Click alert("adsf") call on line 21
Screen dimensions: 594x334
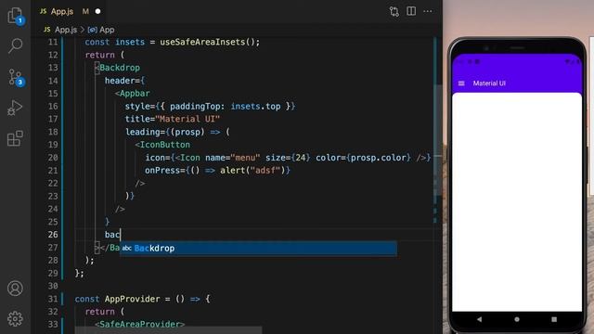pyautogui.click(x=252, y=171)
